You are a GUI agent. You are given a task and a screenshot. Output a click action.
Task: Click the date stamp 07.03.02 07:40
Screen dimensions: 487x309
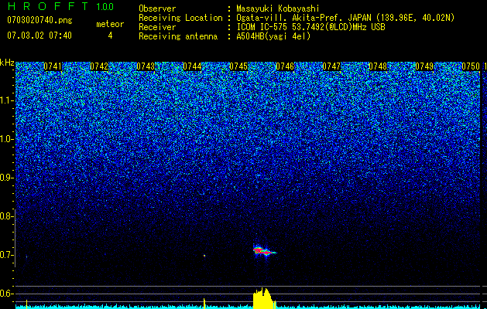click(x=39, y=36)
